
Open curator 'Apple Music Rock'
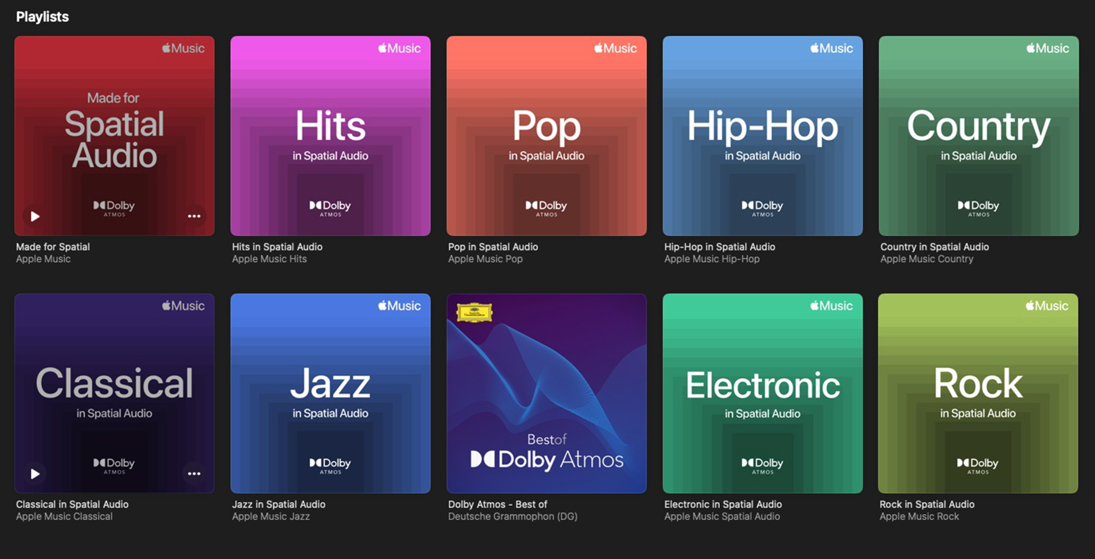pyautogui.click(x=919, y=517)
